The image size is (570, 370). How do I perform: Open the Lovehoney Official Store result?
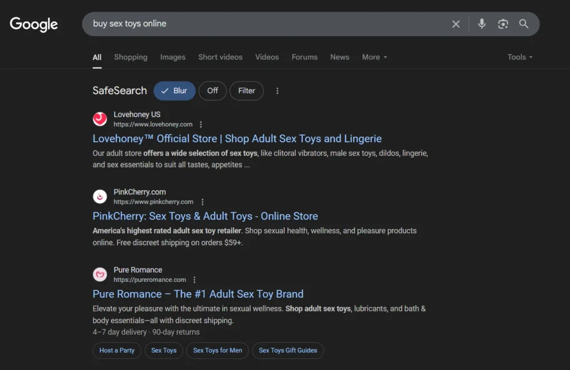237,139
